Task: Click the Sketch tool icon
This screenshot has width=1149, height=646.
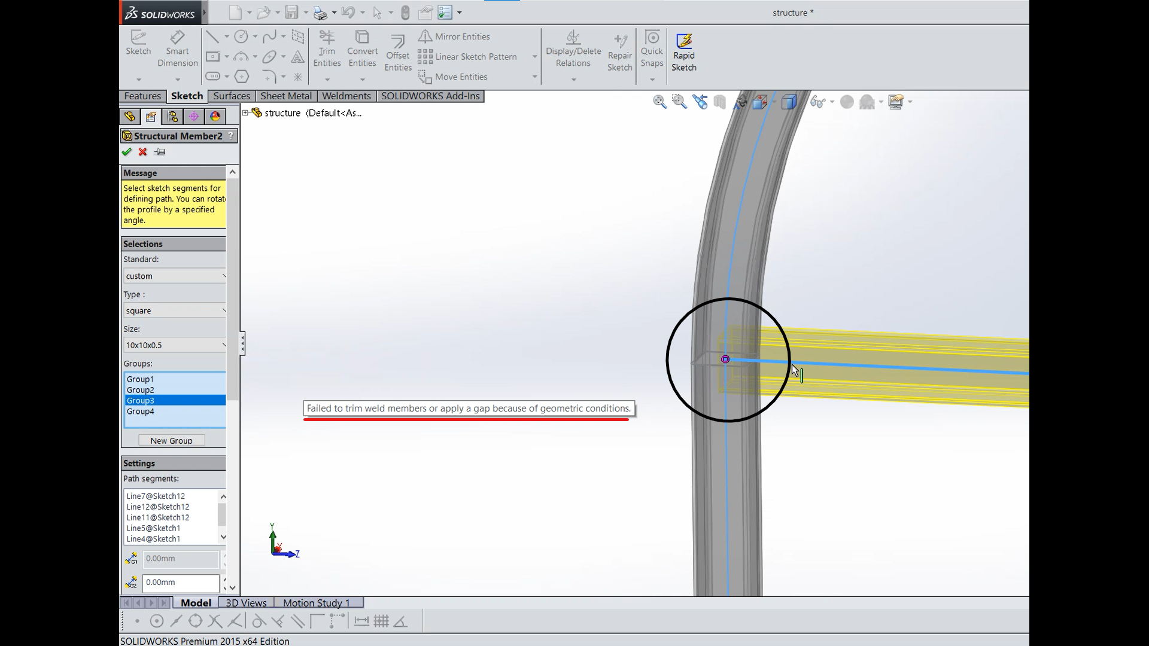Action: click(x=138, y=43)
